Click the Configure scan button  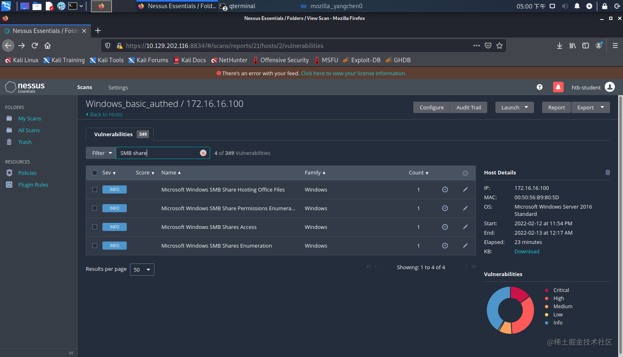[x=432, y=107]
